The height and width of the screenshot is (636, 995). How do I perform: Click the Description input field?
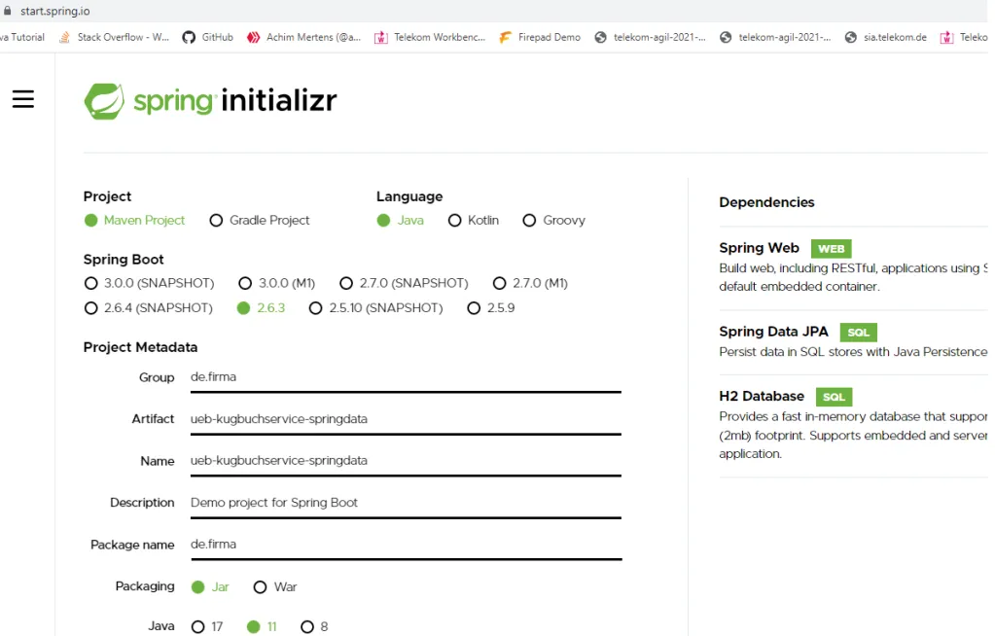pos(407,504)
